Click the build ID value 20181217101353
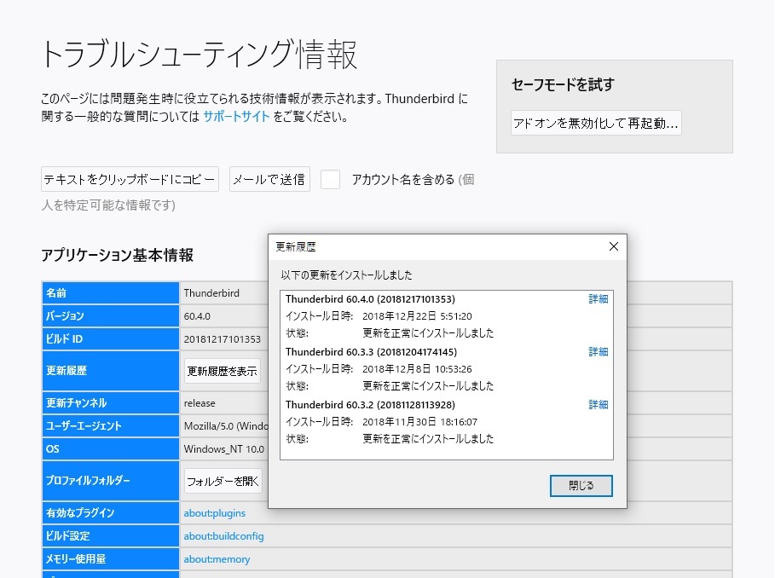Image resolution: width=775 pixels, height=578 pixels. [223, 339]
